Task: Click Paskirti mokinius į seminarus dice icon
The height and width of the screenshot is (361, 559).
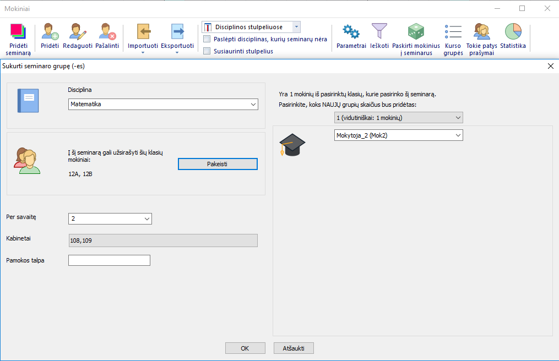Action: [x=415, y=31]
